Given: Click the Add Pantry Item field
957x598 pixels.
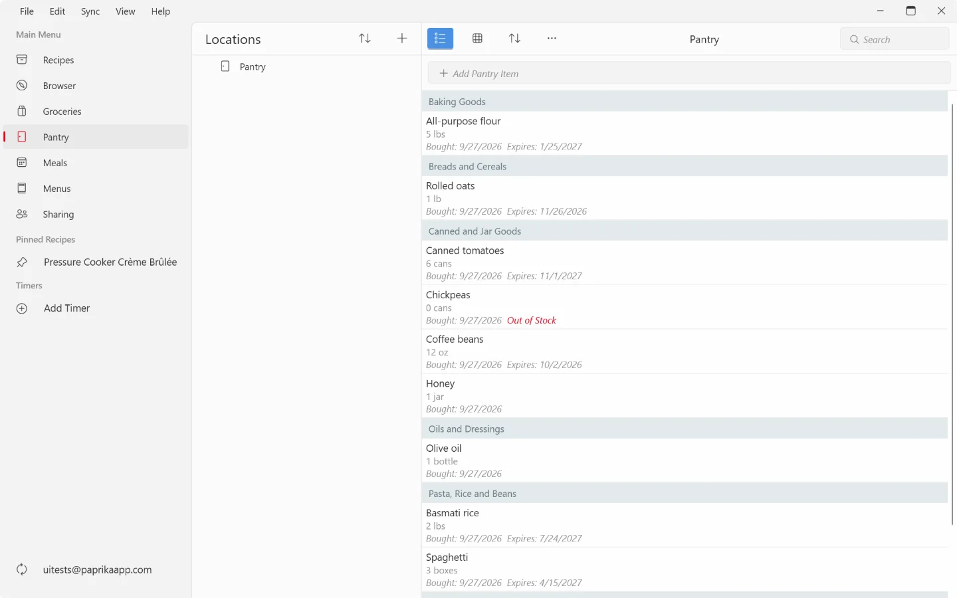Looking at the screenshot, I should click(x=689, y=73).
